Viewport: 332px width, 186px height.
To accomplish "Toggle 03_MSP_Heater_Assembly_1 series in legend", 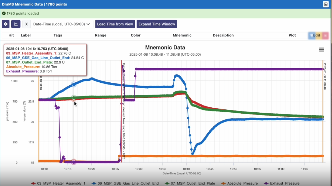I will 61,183.
